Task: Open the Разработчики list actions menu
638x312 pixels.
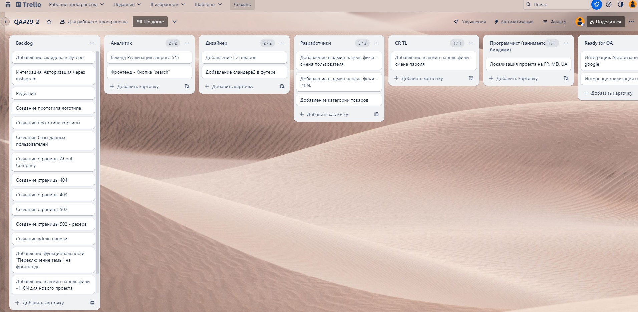Action: [376, 43]
